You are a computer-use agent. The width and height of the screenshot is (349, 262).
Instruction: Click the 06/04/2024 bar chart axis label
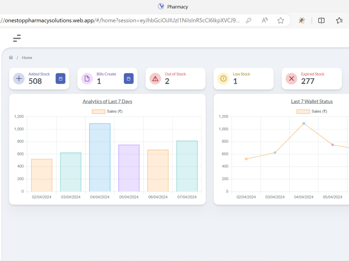pyautogui.click(x=158, y=197)
